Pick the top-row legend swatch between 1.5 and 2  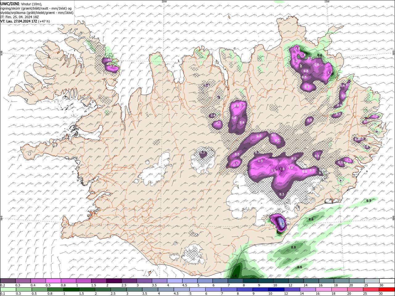coord(99,281)
